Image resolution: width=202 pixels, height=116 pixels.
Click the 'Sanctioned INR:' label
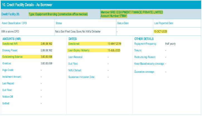10,44
